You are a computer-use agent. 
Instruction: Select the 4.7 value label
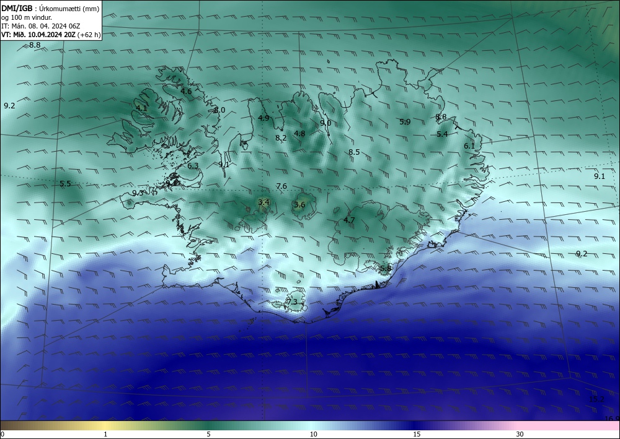point(349,220)
